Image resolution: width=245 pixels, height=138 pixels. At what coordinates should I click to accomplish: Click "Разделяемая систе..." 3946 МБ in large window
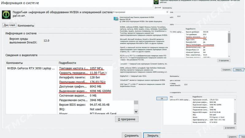click(x=80, y=100)
